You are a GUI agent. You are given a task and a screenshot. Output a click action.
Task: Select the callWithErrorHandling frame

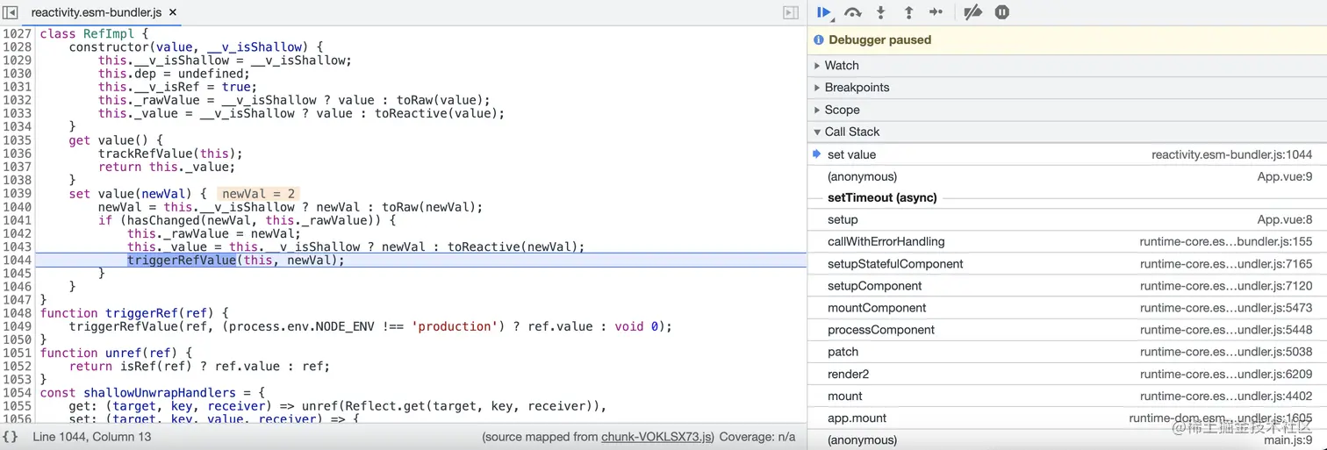(x=1066, y=241)
